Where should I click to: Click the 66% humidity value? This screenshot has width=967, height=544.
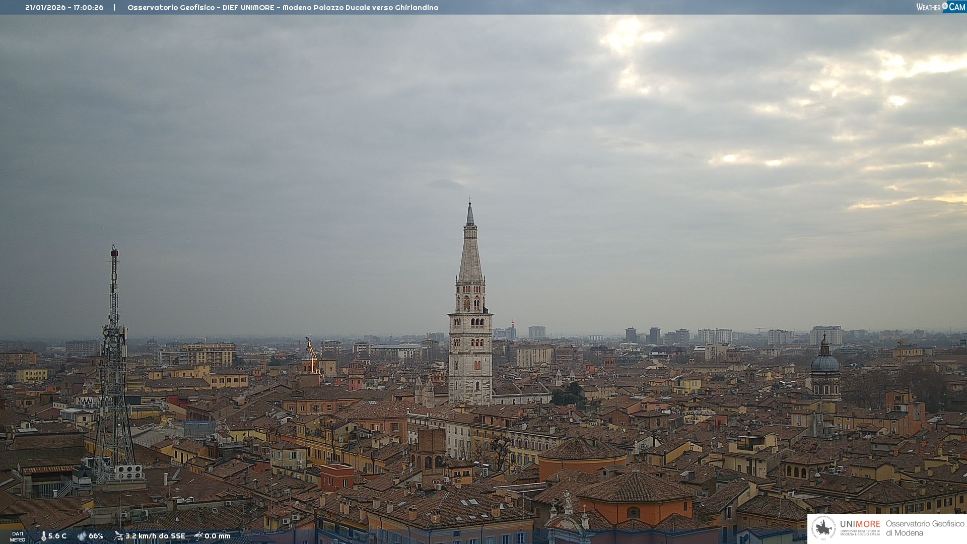tap(96, 536)
